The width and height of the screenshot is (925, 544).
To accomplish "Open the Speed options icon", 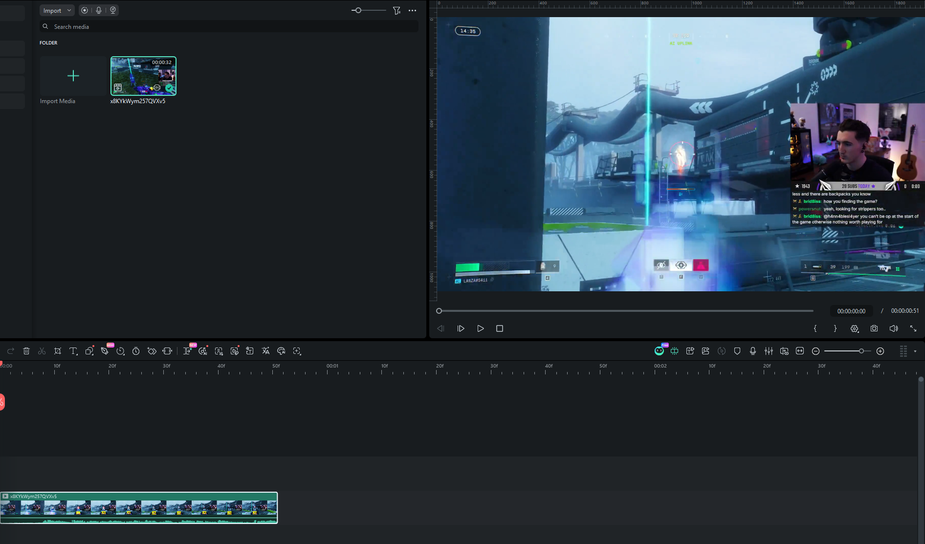I will click(120, 351).
